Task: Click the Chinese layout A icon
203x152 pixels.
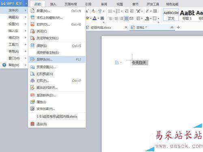Action: tap(138, 11)
